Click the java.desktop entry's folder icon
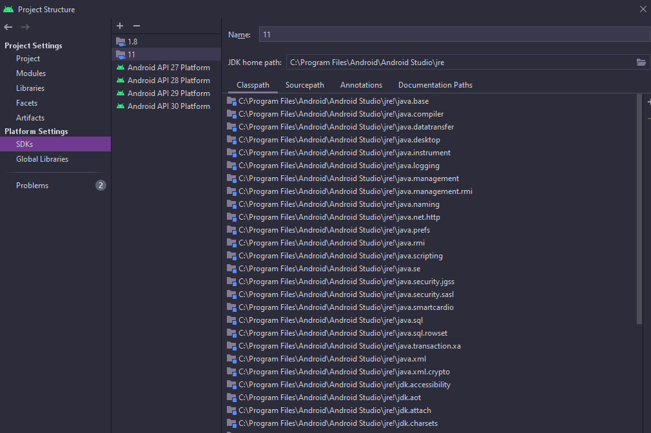 coord(231,139)
